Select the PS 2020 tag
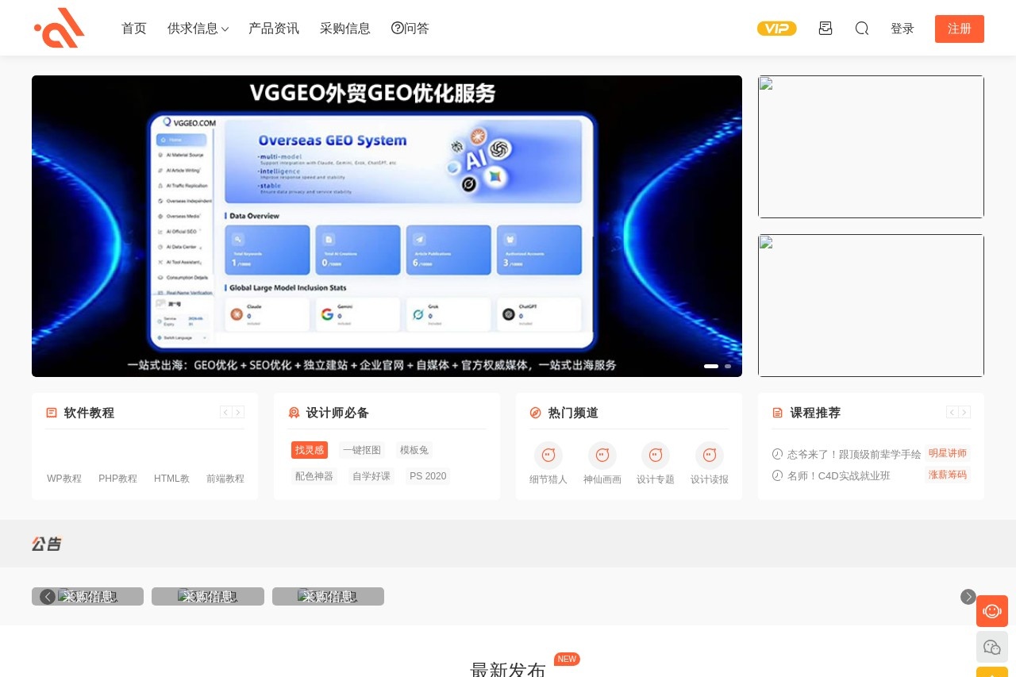Screen dimensions: 1016x677 (428, 476)
